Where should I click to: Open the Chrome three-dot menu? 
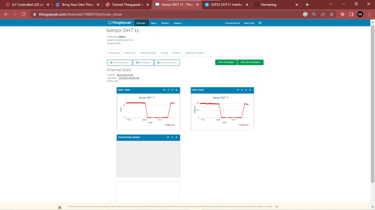click(x=369, y=14)
